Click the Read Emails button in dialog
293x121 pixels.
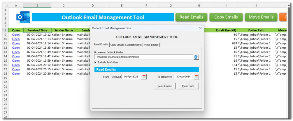(164, 86)
